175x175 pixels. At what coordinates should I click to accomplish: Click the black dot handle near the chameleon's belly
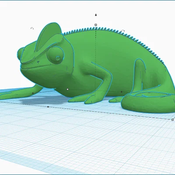pyautogui.click(x=122, y=92)
